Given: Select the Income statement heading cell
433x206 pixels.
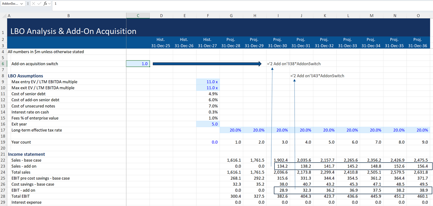Looking at the screenshot, I should (x=26, y=154).
